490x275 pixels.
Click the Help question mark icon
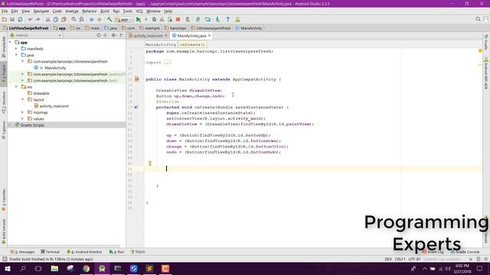point(228,19)
